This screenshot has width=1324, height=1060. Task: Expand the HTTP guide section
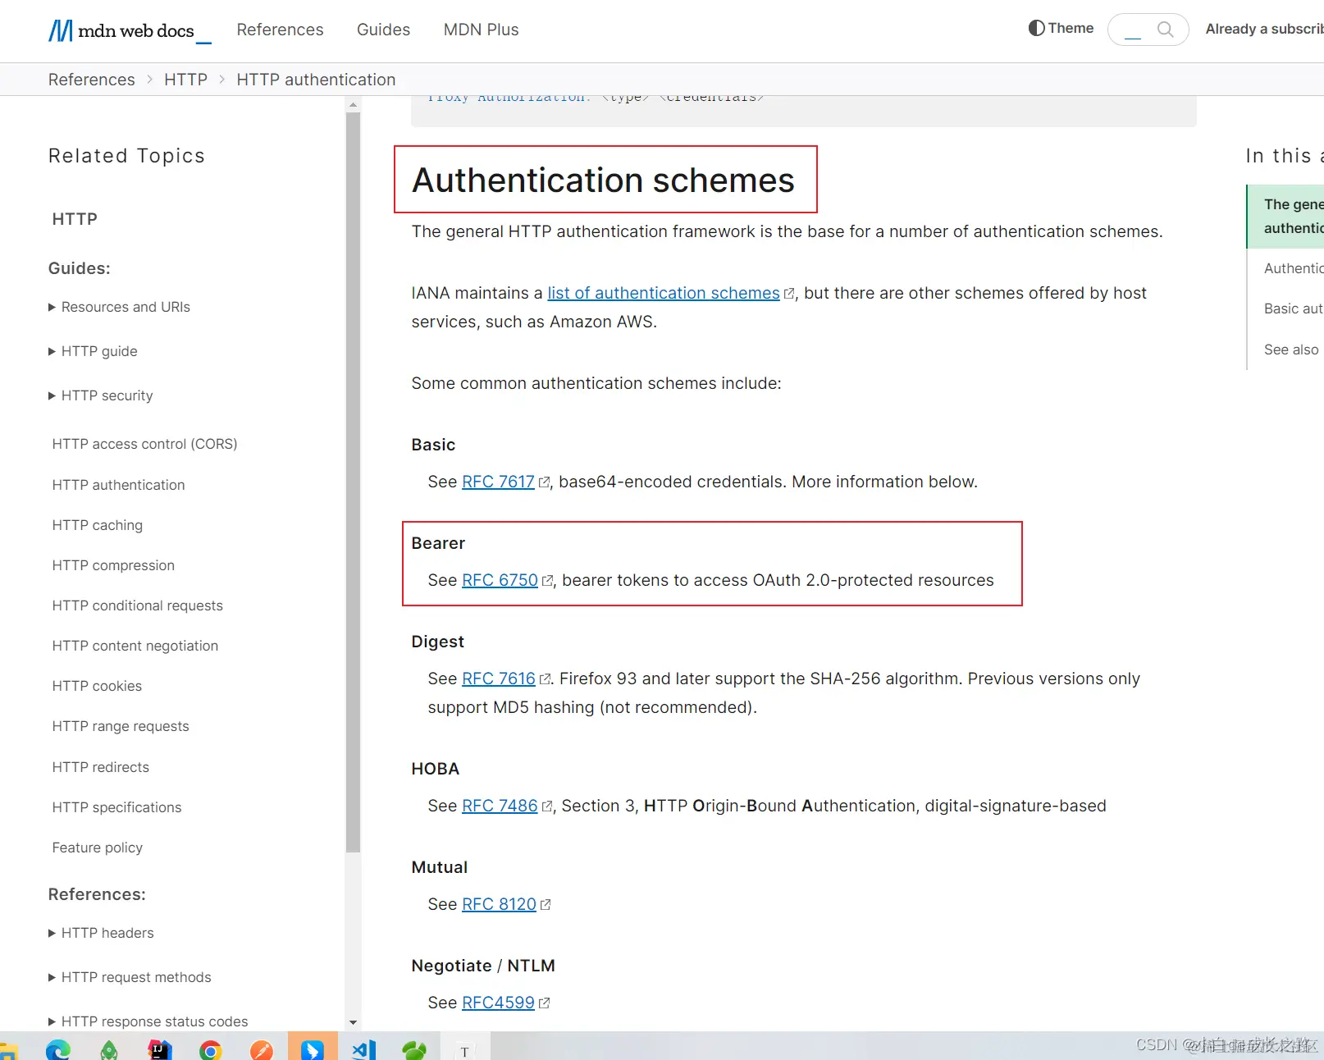(x=94, y=351)
